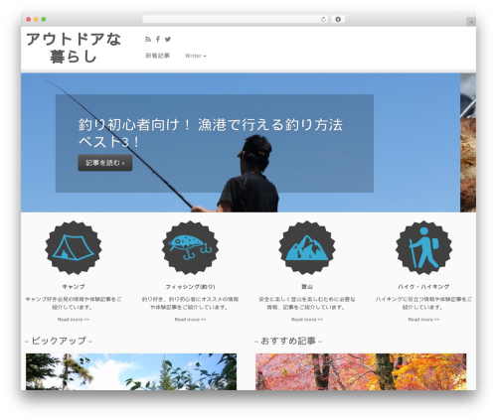Viewport: 497px width, 420px height.
Task: Open the Twitter icon in header
Action: click(168, 39)
